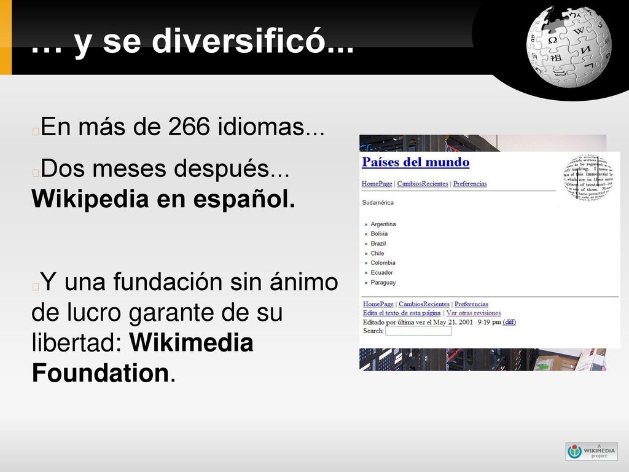Click the bottom HomePage link

[378, 304]
